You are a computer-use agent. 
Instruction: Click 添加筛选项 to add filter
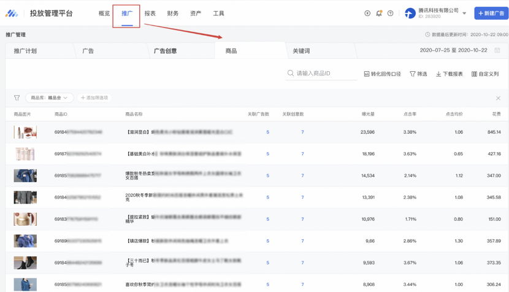[x=94, y=98]
